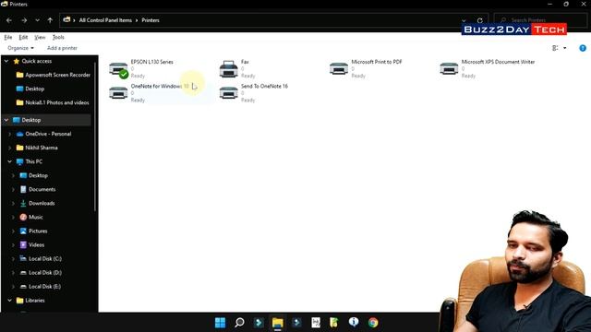Open the Organize dropdown
591x332 pixels.
pos(20,48)
